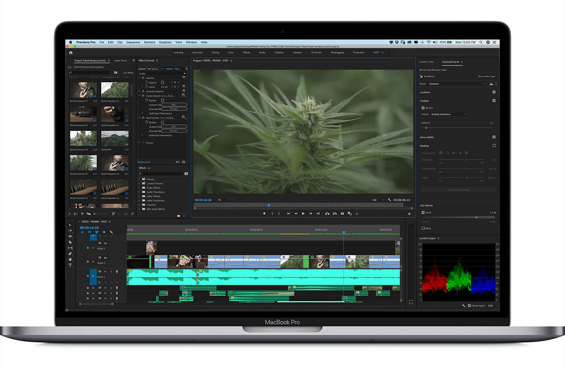Click the Lift button in Program monitor
Viewport: 565px width, 366px height.
coord(327,213)
